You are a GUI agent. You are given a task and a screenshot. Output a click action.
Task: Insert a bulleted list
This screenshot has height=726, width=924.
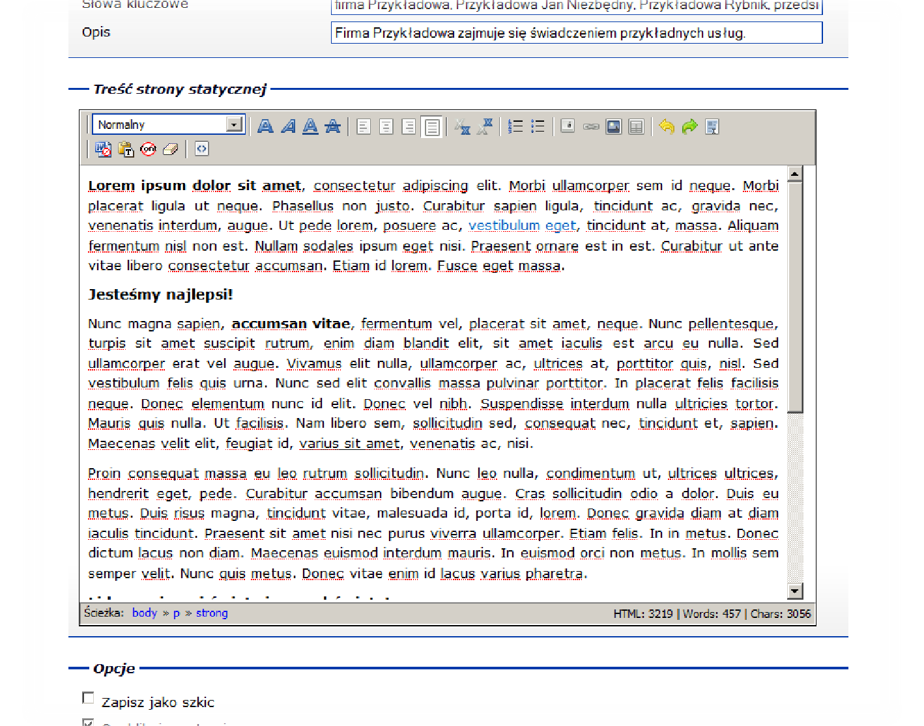[x=538, y=126]
